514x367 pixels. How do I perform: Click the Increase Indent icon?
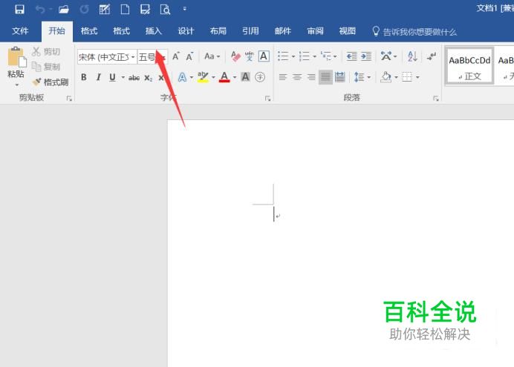click(x=366, y=56)
